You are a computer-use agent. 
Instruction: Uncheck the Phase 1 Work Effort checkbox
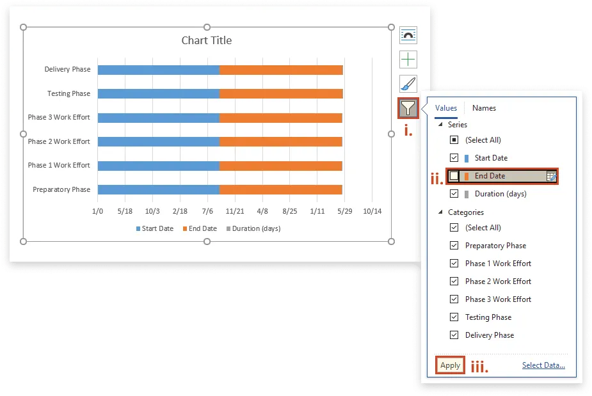click(454, 263)
